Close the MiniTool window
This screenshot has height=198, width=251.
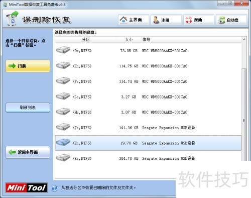pyautogui.click(x=241, y=4)
